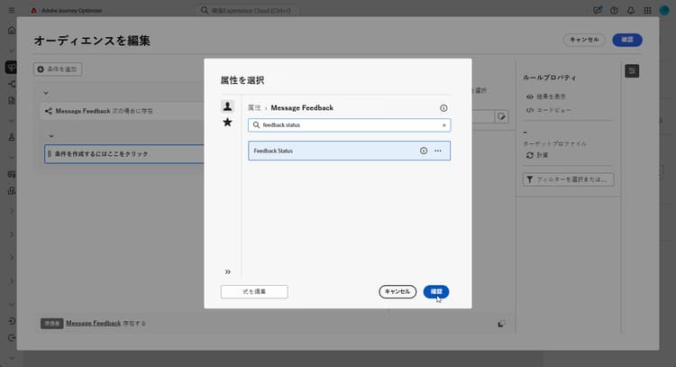Switch to profile attributes icon tab
The width and height of the screenshot is (676, 367).
coord(227,106)
